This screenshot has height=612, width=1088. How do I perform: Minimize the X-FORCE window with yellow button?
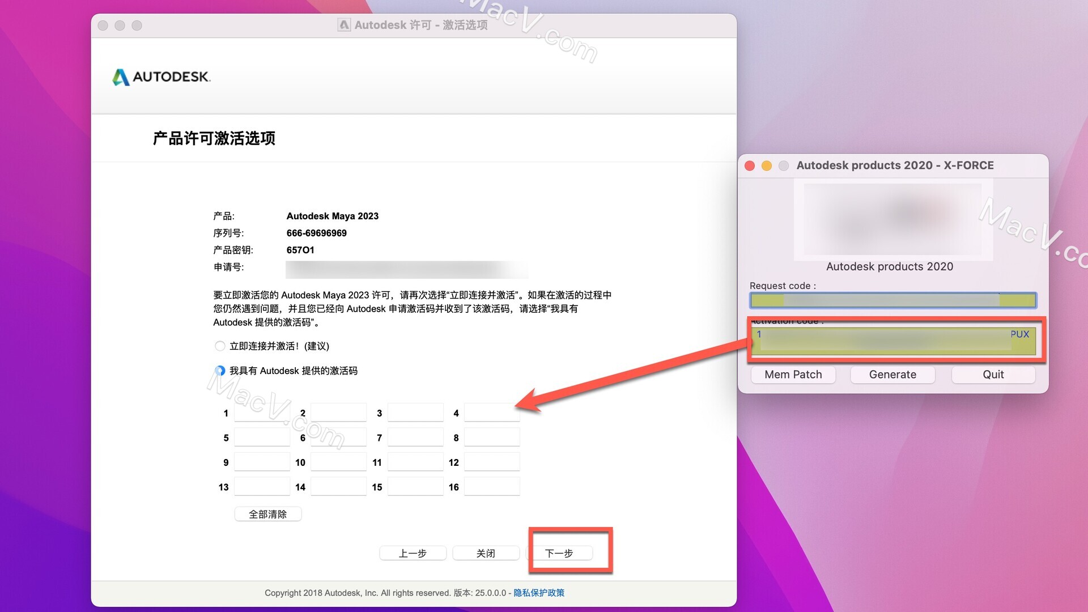pyautogui.click(x=767, y=165)
